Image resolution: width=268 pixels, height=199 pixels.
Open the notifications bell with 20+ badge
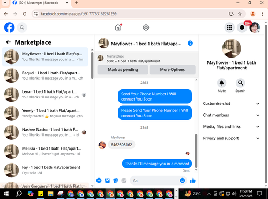coord(242,27)
